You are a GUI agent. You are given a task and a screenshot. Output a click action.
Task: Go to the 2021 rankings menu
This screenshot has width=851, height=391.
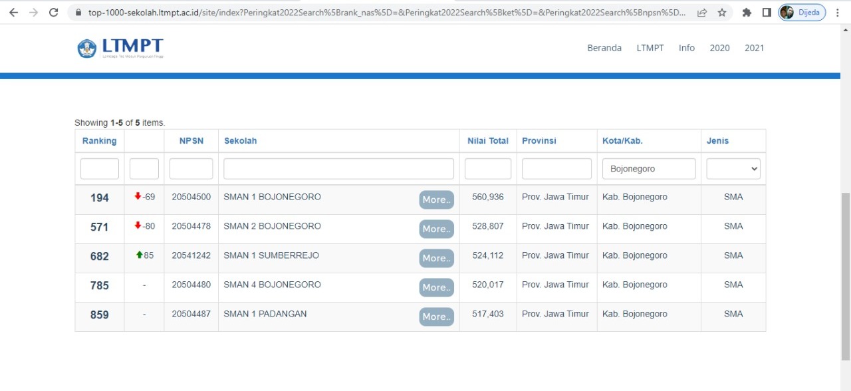point(754,48)
